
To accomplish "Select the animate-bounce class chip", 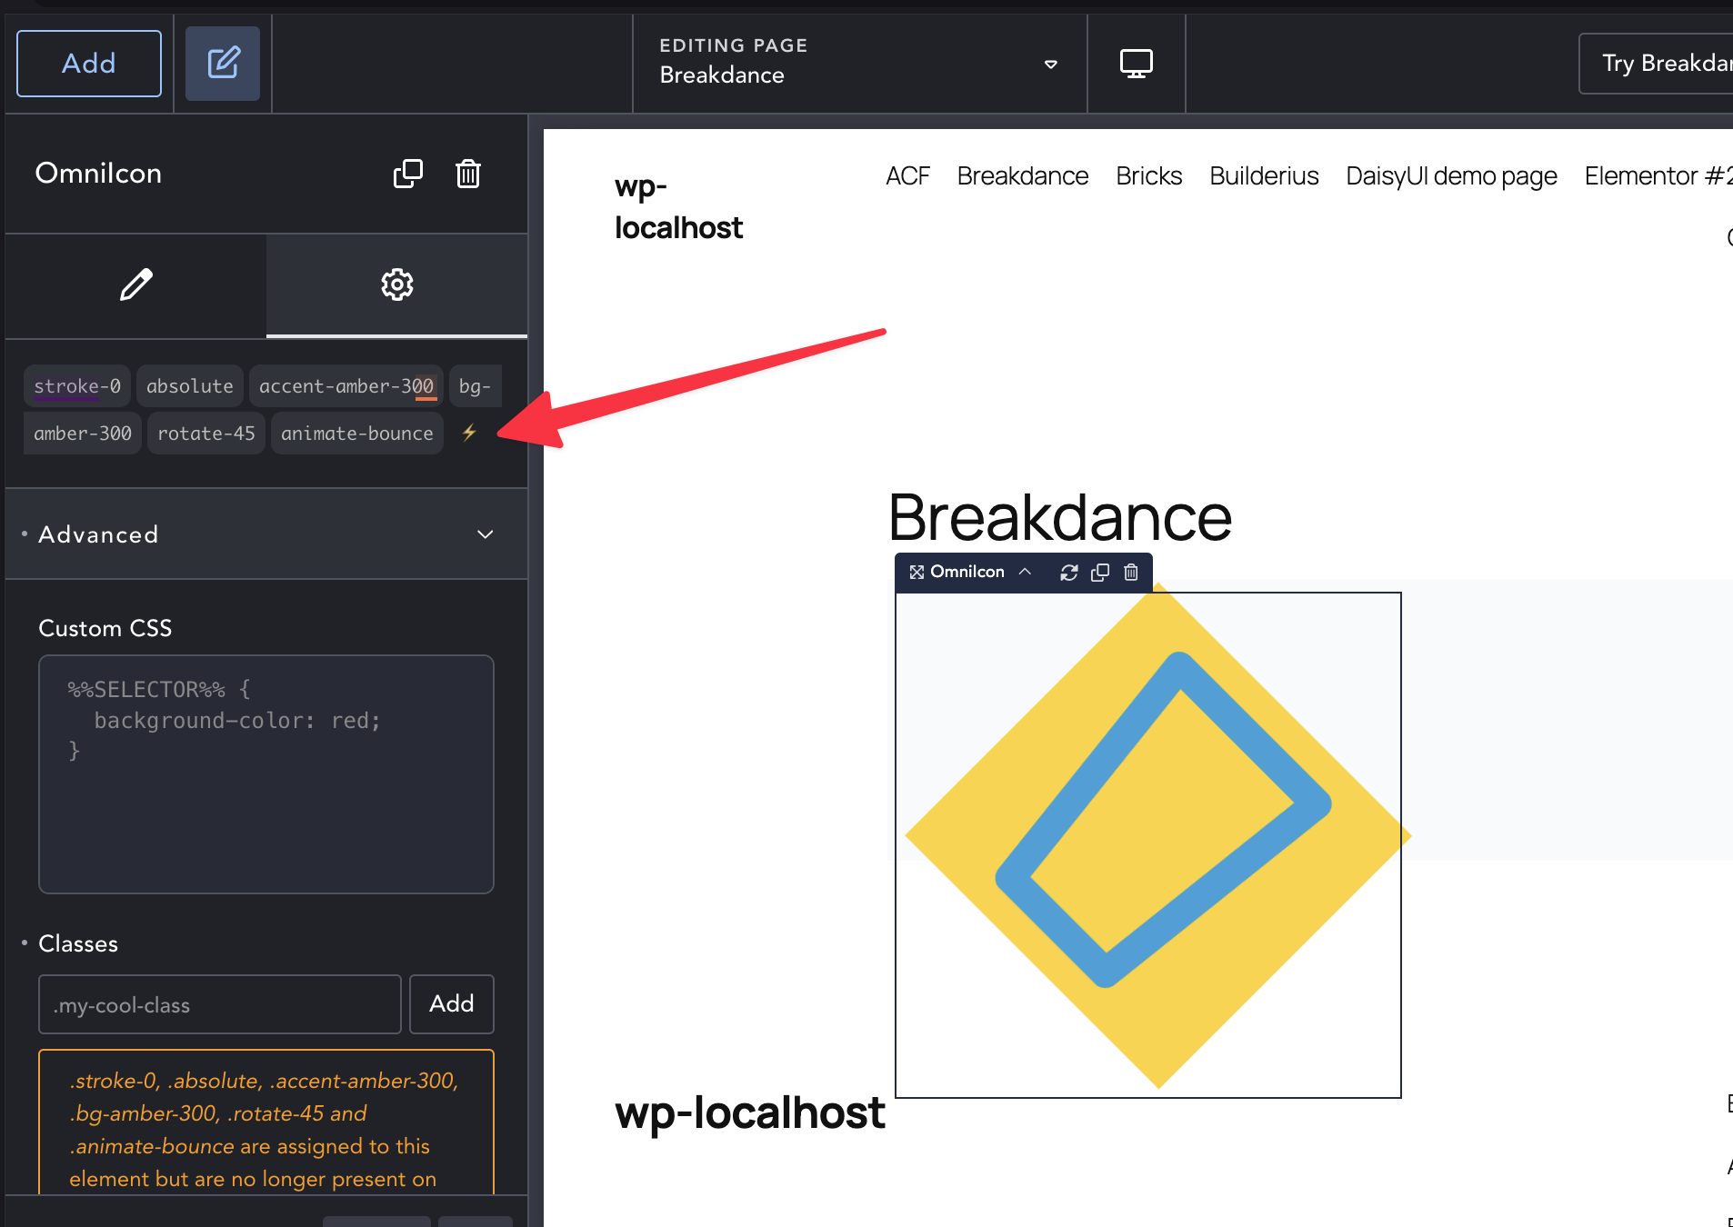I will [x=357, y=434].
